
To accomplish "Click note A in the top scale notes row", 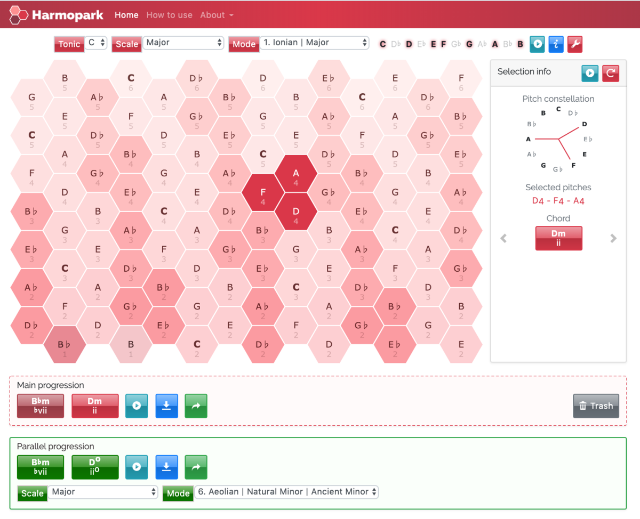I will click(495, 44).
